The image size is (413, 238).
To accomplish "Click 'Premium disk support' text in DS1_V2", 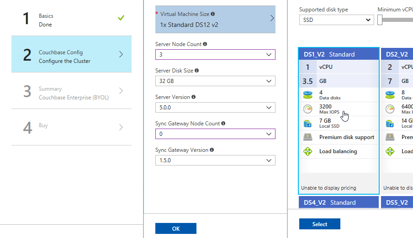I will pyautogui.click(x=347, y=137).
